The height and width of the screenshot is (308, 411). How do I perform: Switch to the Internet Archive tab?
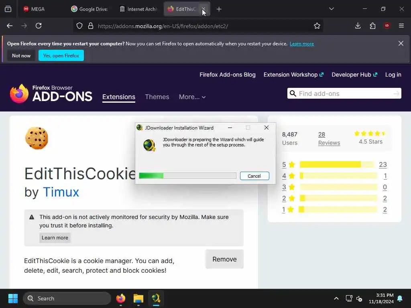pos(138,9)
